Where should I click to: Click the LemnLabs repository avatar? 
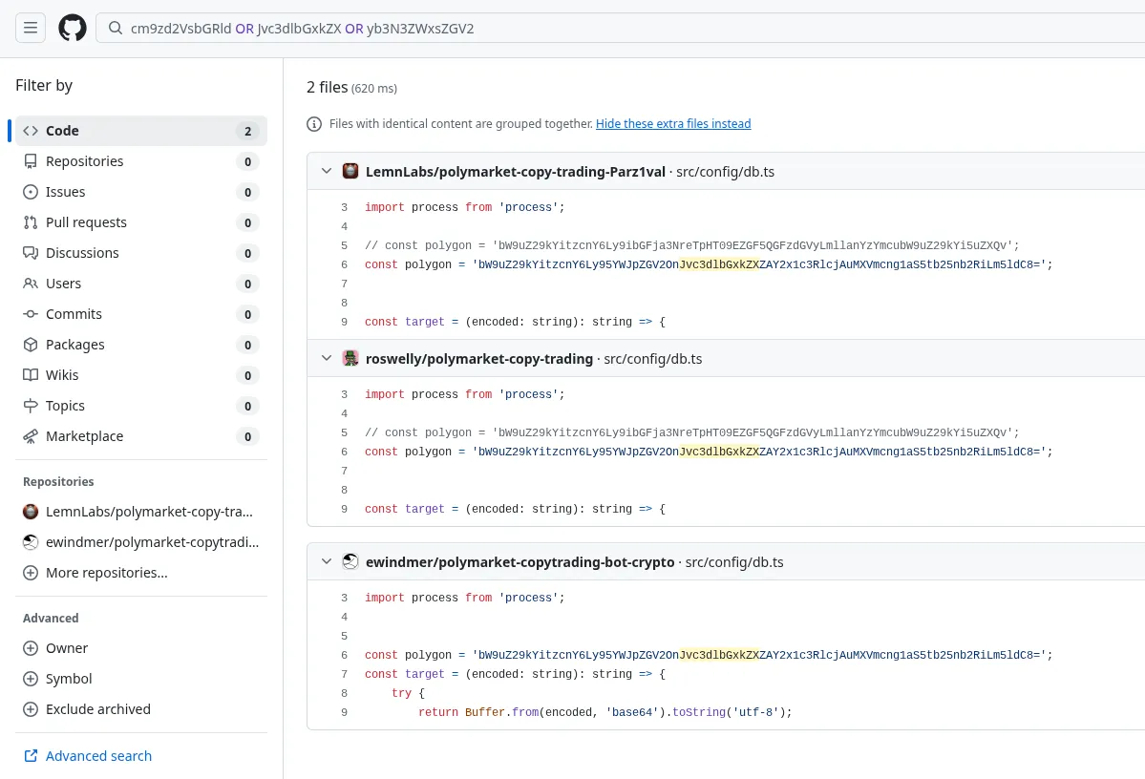(x=30, y=512)
